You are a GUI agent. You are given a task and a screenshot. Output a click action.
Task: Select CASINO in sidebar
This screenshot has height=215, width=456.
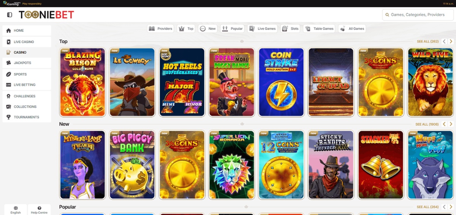click(27, 52)
